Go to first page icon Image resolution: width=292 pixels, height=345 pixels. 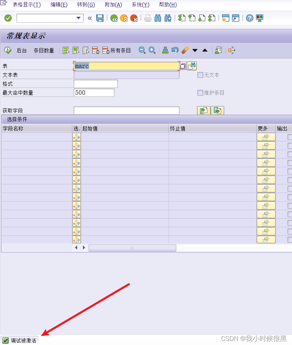tap(182, 18)
